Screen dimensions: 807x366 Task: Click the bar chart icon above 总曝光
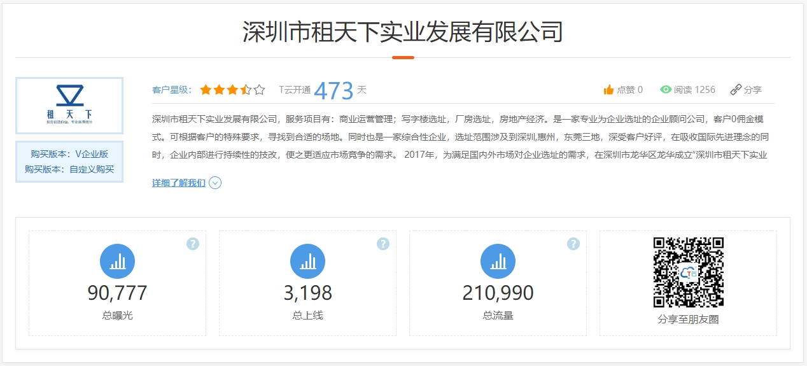pyautogui.click(x=117, y=261)
